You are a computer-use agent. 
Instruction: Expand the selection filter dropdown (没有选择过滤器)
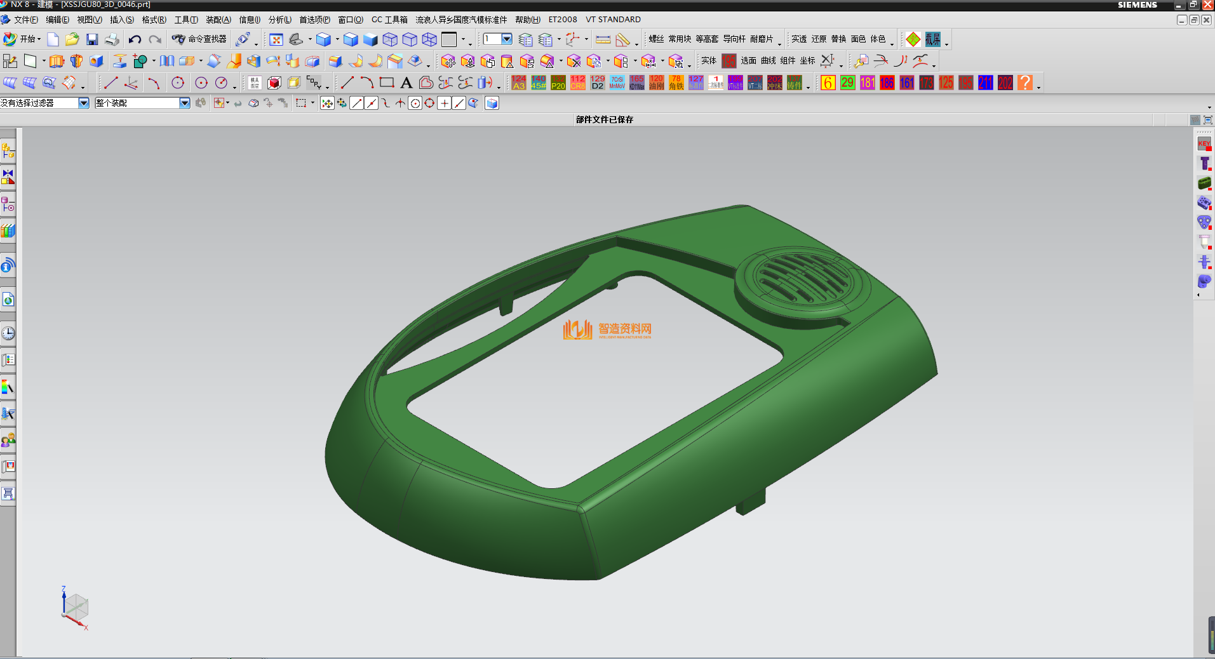coord(83,103)
